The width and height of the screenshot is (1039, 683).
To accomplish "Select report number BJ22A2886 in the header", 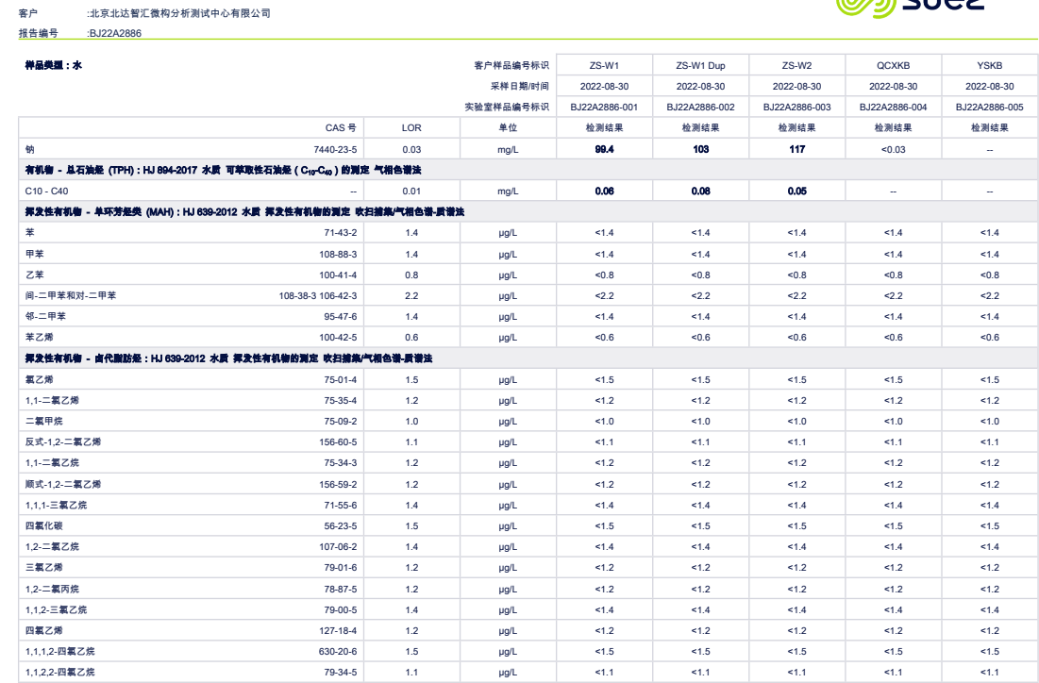I will click(115, 32).
